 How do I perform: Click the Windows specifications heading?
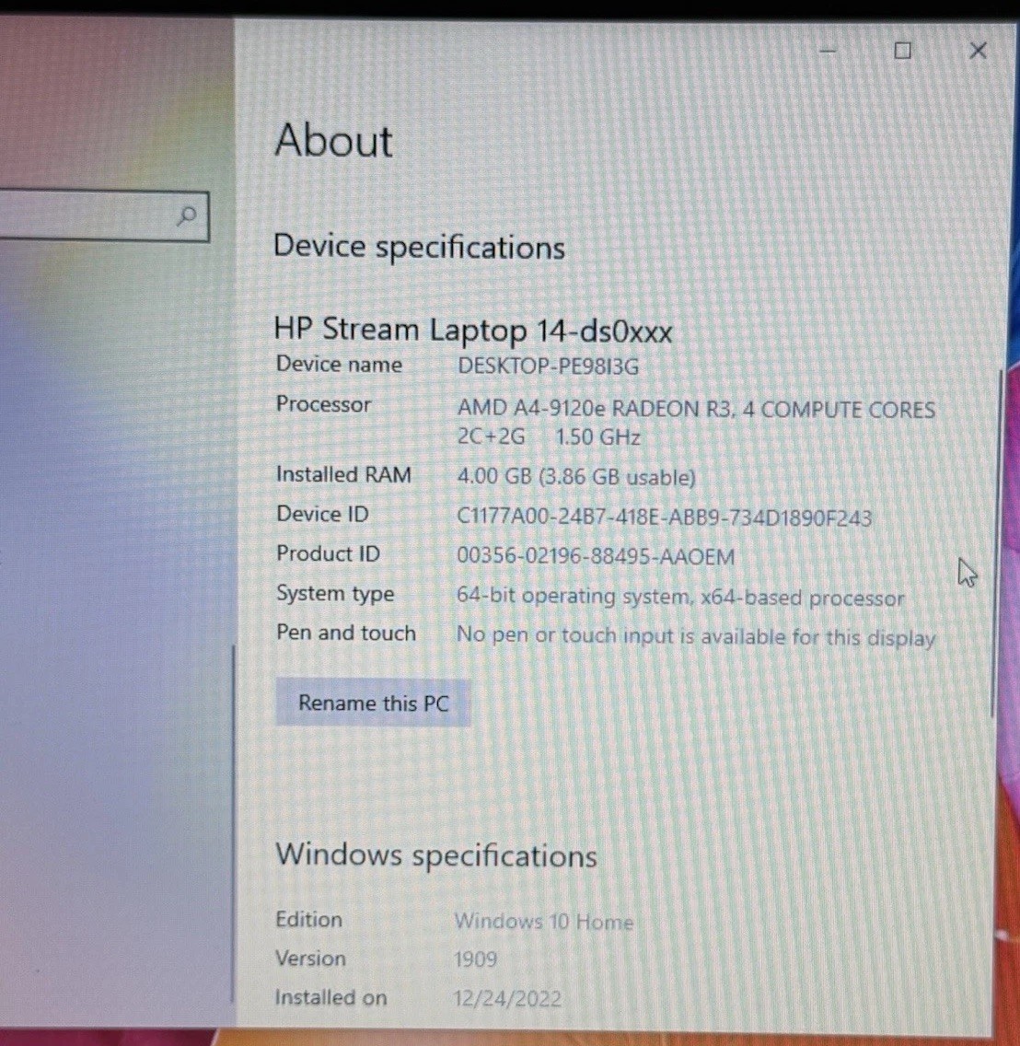coord(436,855)
